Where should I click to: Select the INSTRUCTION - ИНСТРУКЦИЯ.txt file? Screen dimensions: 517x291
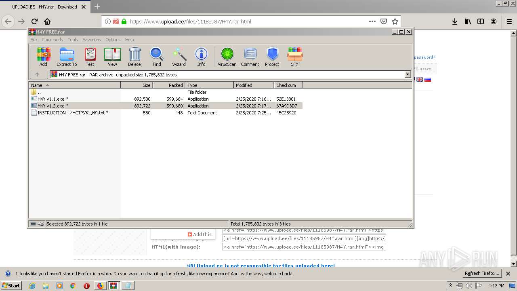166,113
